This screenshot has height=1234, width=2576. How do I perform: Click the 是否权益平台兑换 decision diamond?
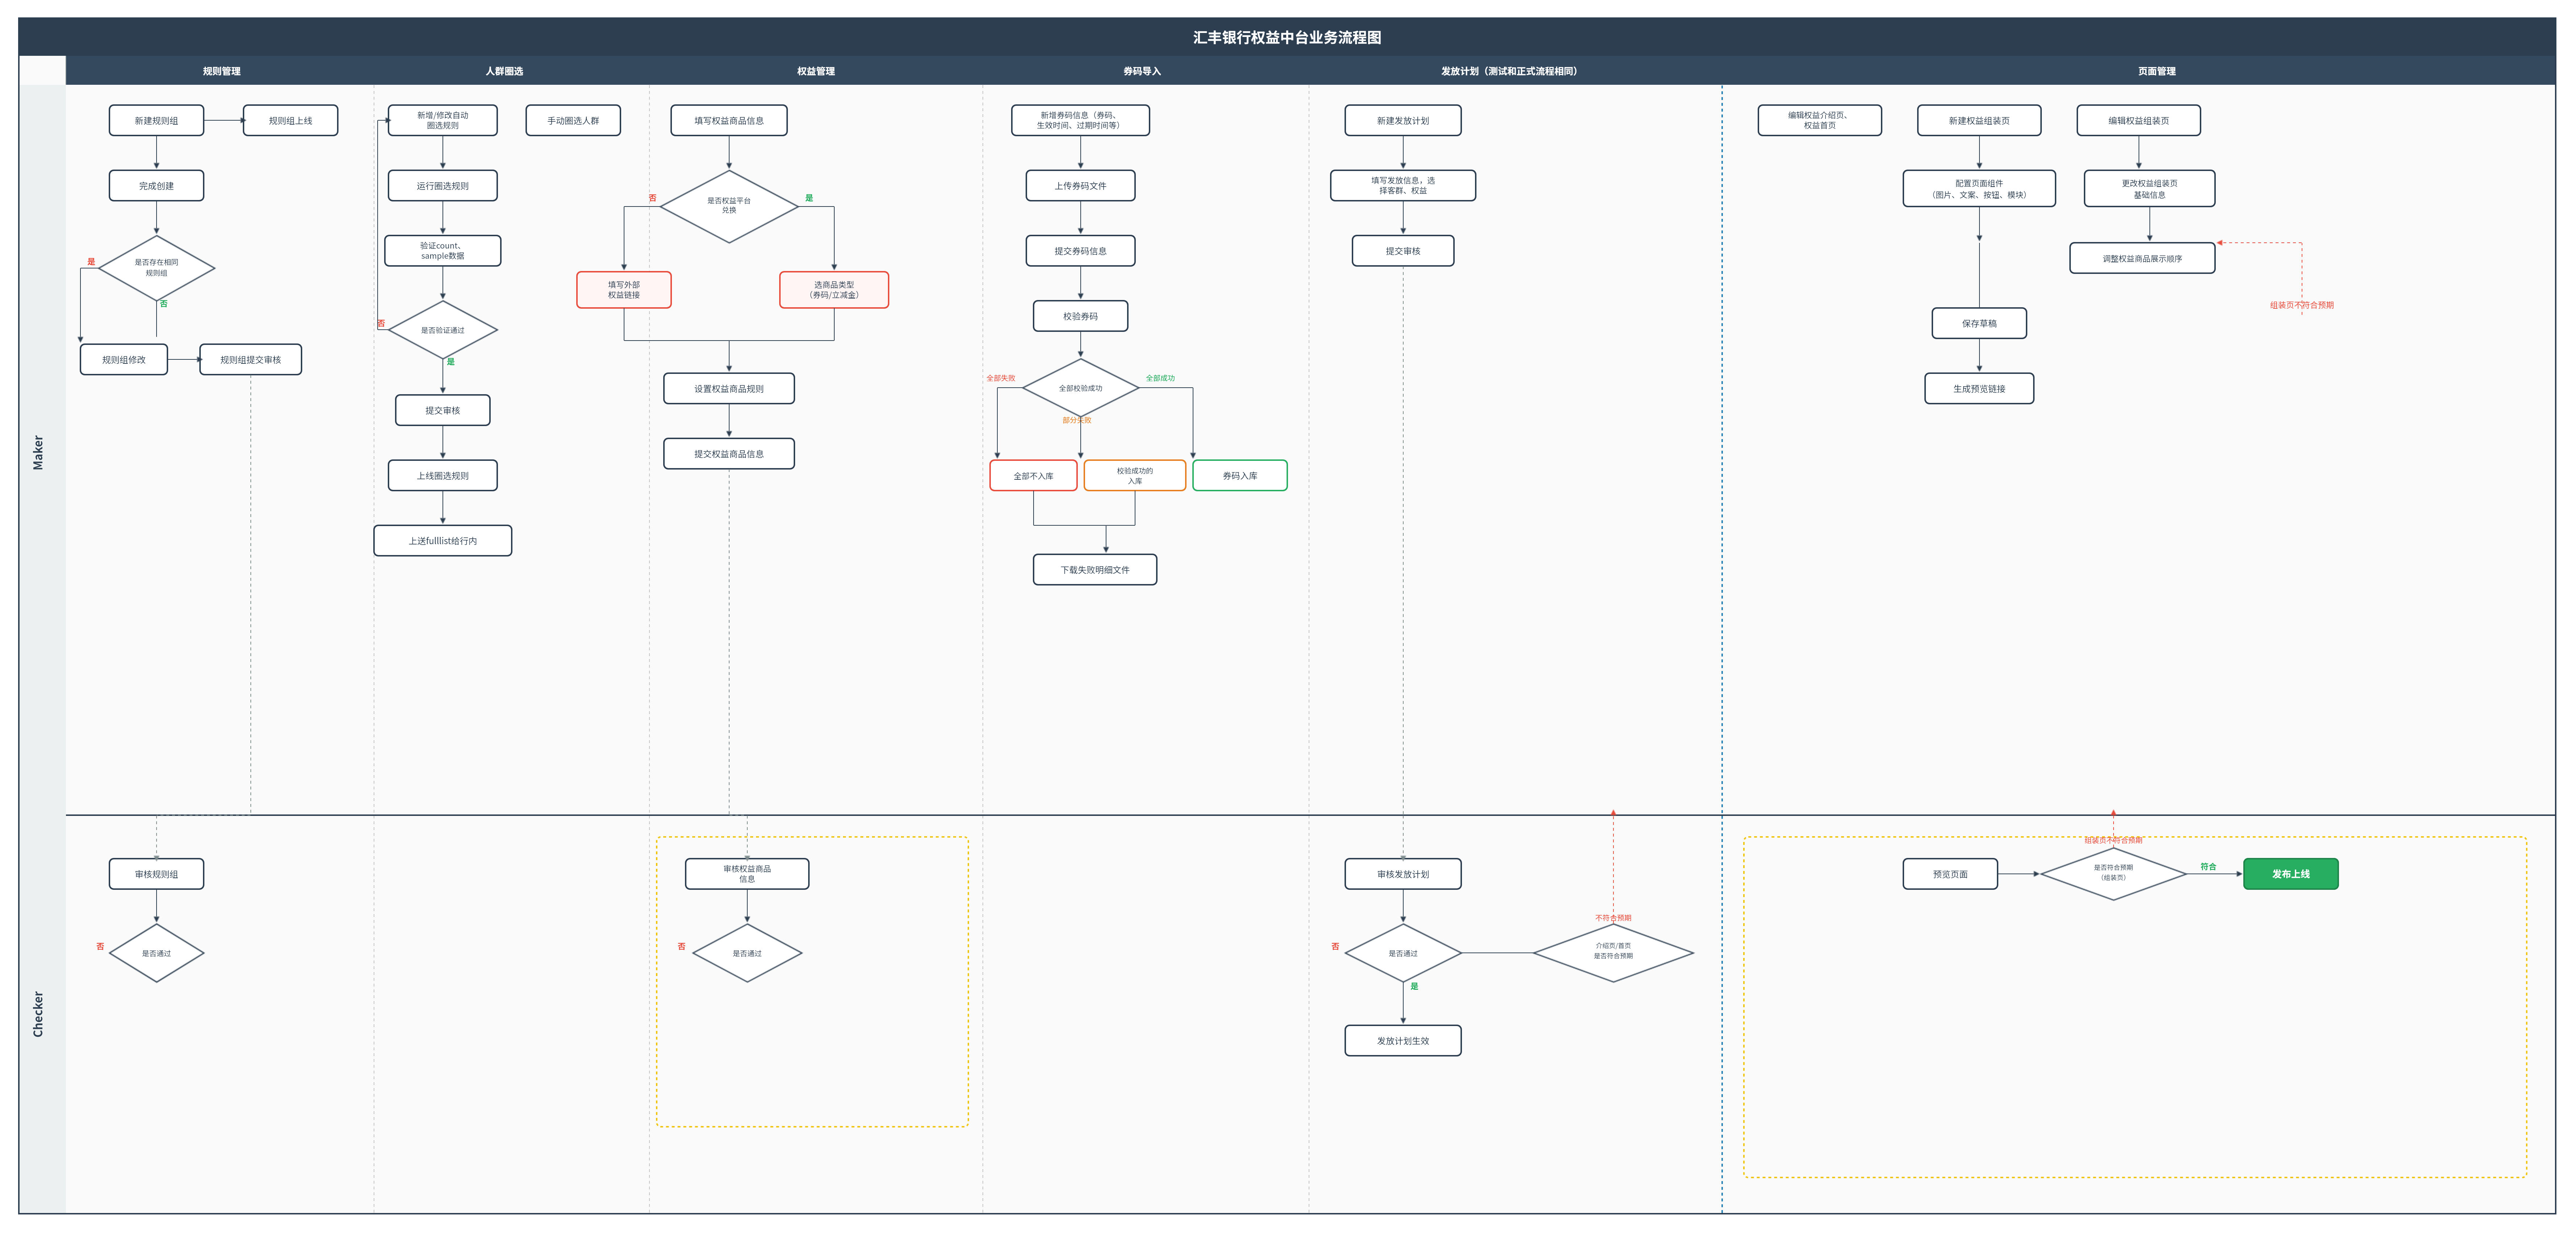pyautogui.click(x=729, y=206)
